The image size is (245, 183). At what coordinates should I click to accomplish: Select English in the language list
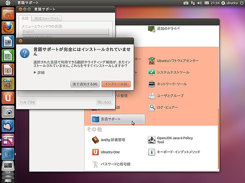(x=65, y=31)
